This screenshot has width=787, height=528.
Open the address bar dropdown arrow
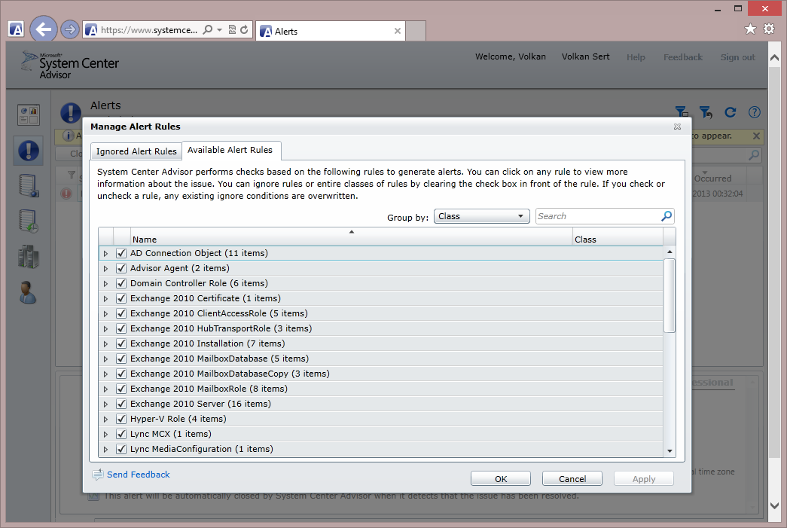[219, 29]
